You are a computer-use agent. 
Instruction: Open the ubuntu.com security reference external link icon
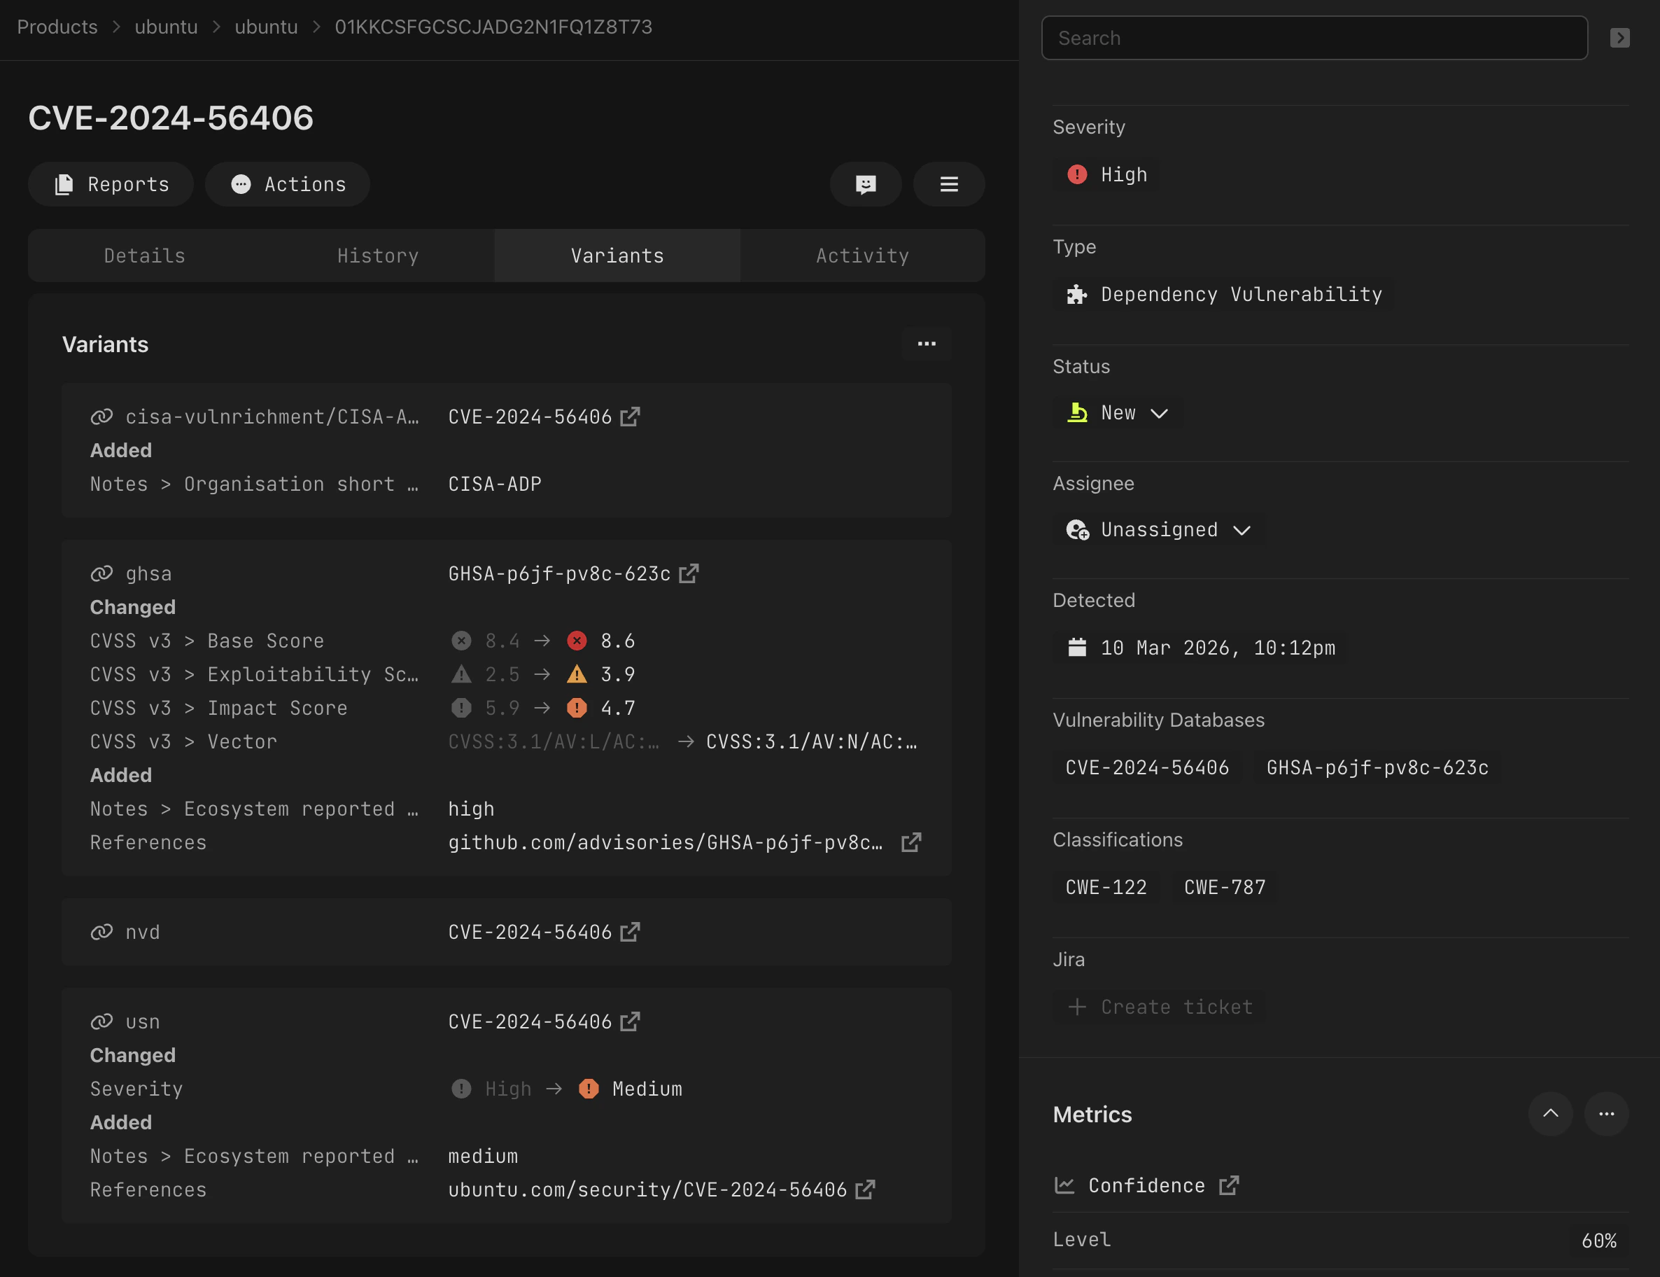tap(866, 1189)
